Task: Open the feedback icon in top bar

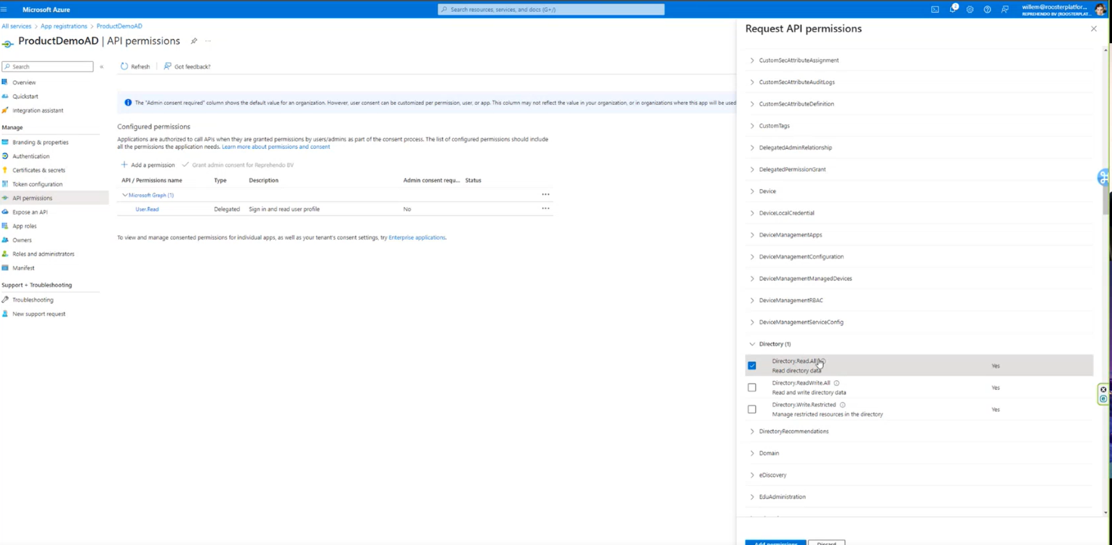Action: (x=1005, y=10)
